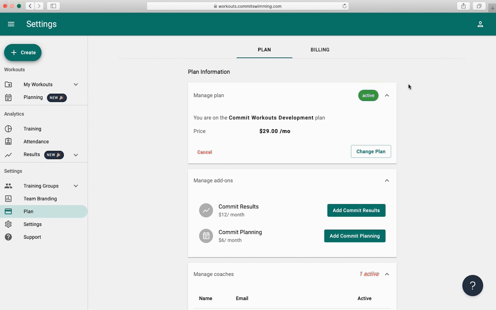Screen dimensions: 496x310
Task: Go back in browser history
Action: [30, 6]
